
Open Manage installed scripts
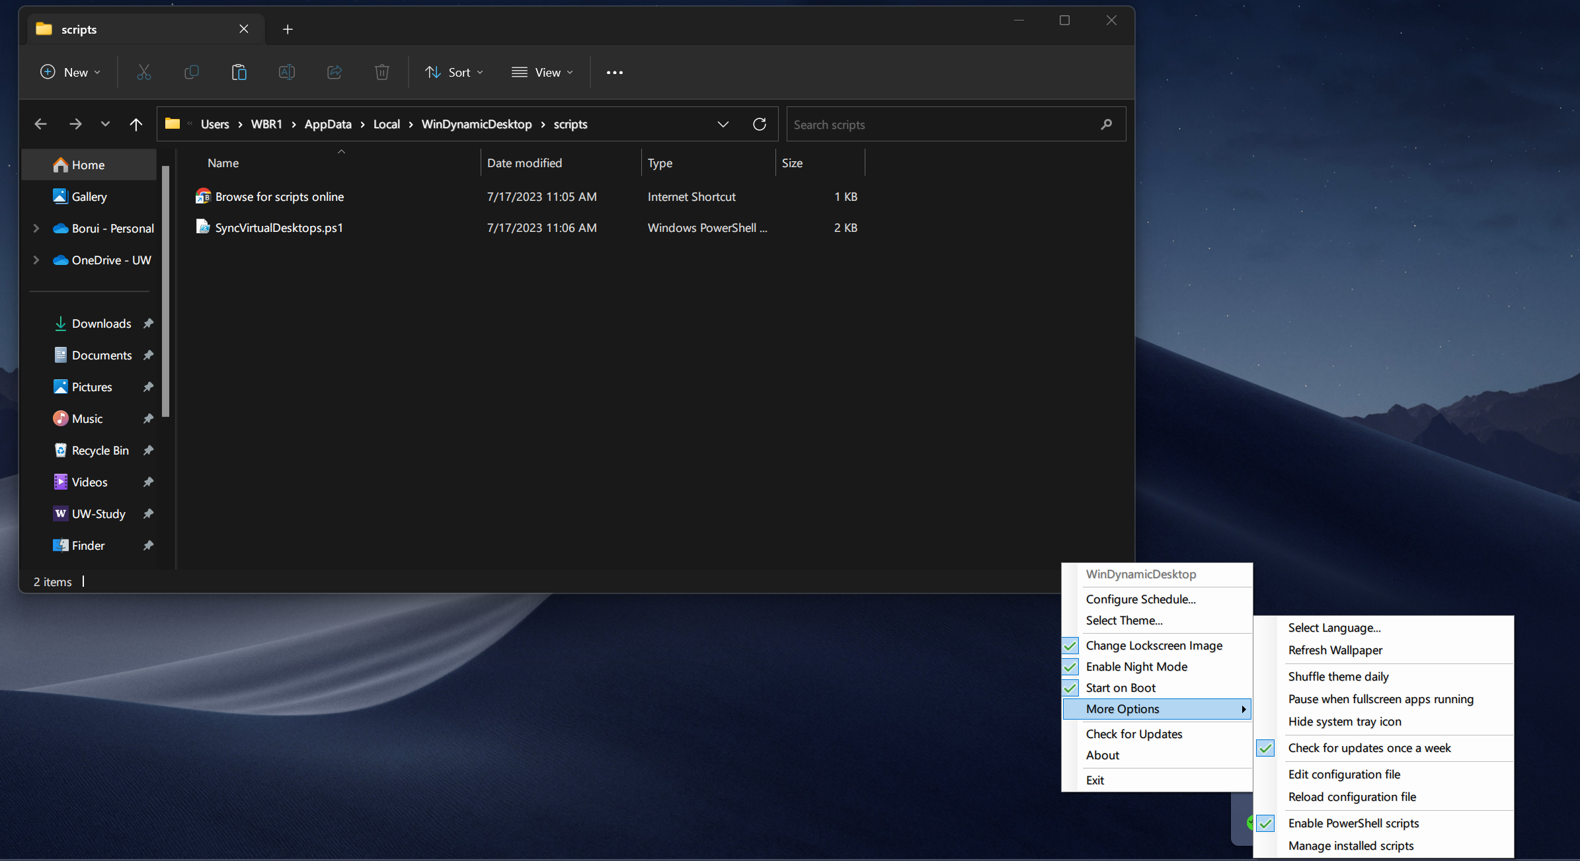[1351, 845]
